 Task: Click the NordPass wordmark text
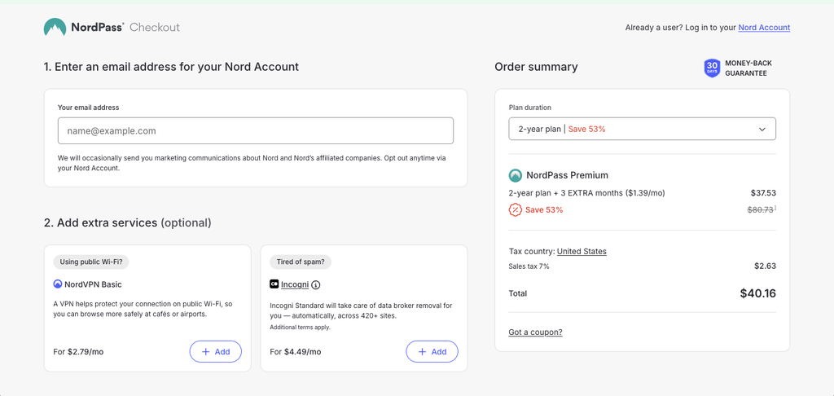click(x=98, y=27)
